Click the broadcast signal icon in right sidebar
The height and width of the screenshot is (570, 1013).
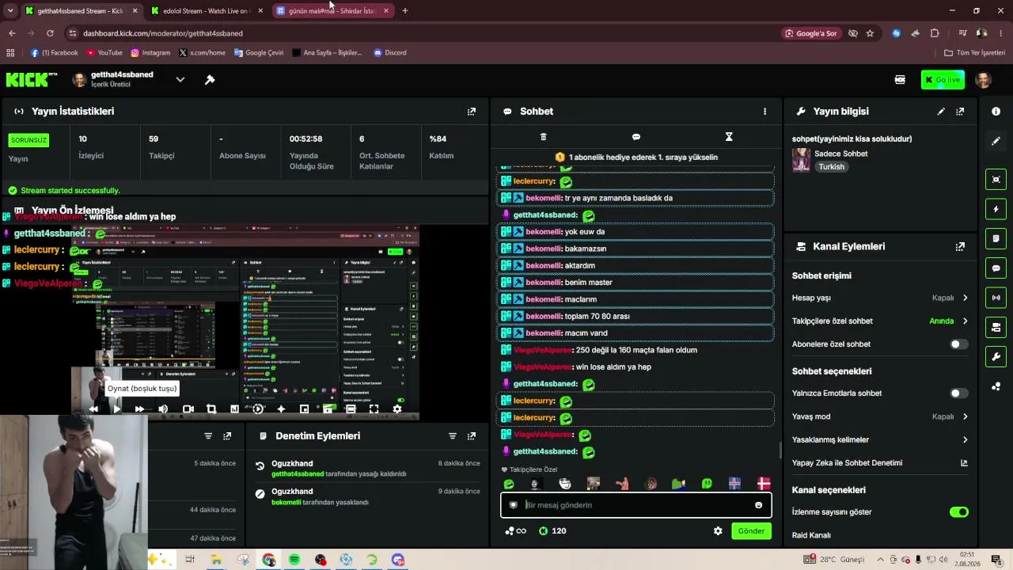[996, 298]
